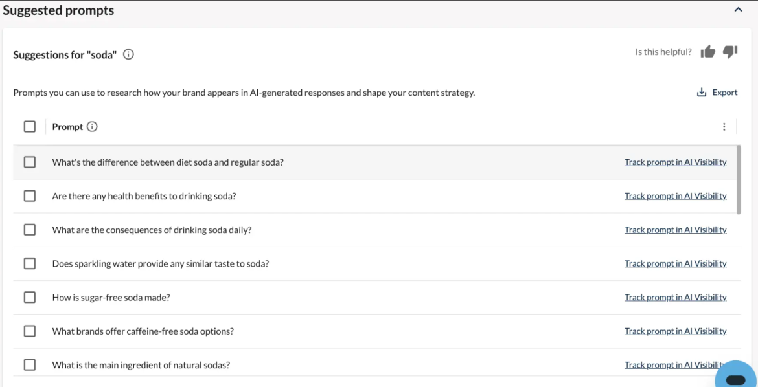
Task: Toggle the select-all checkbox in header
Action: [x=30, y=127]
